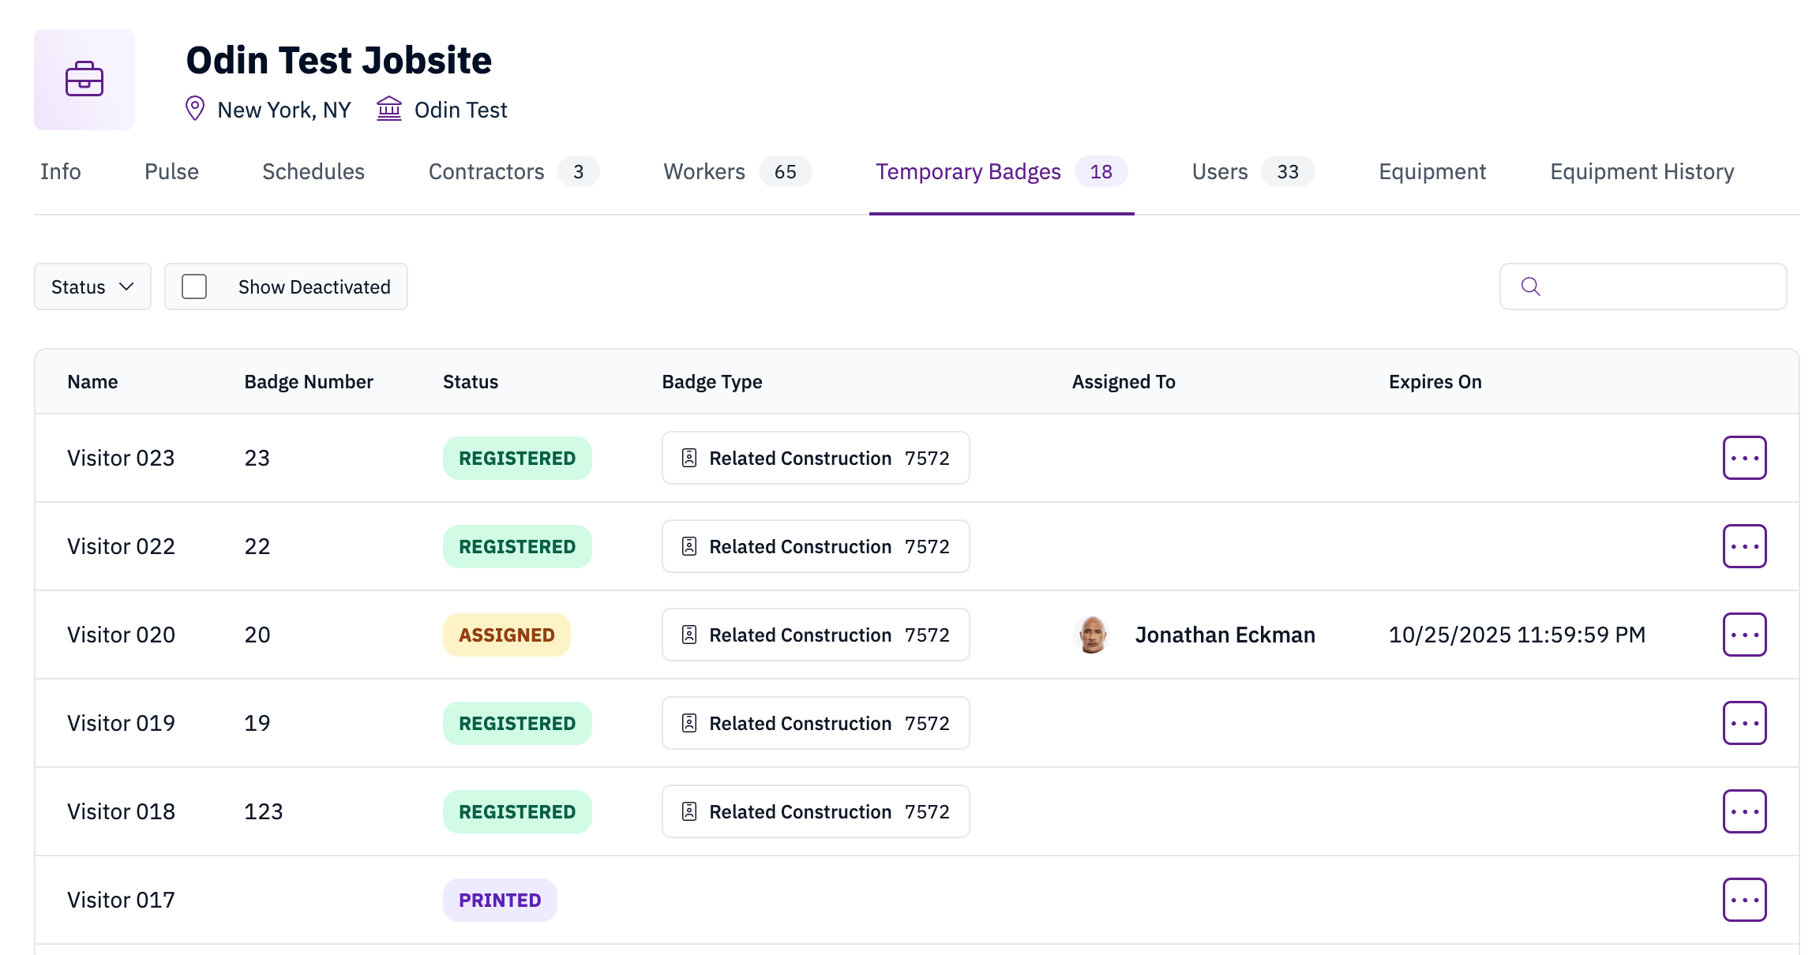Screen dimensions: 1816x955
Task: Open actions menu for Visitor 022
Action: [x=1744, y=546]
